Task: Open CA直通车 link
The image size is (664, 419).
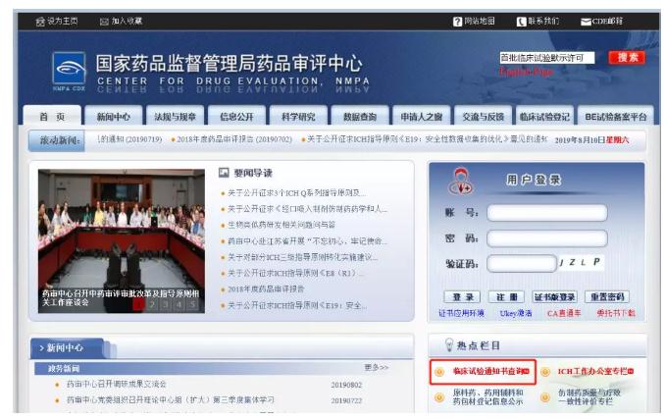Action: 564,313
